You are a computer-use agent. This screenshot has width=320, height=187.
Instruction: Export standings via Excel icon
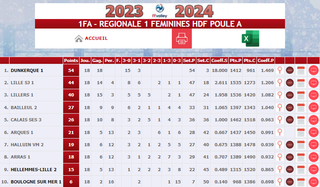[x=250, y=38]
